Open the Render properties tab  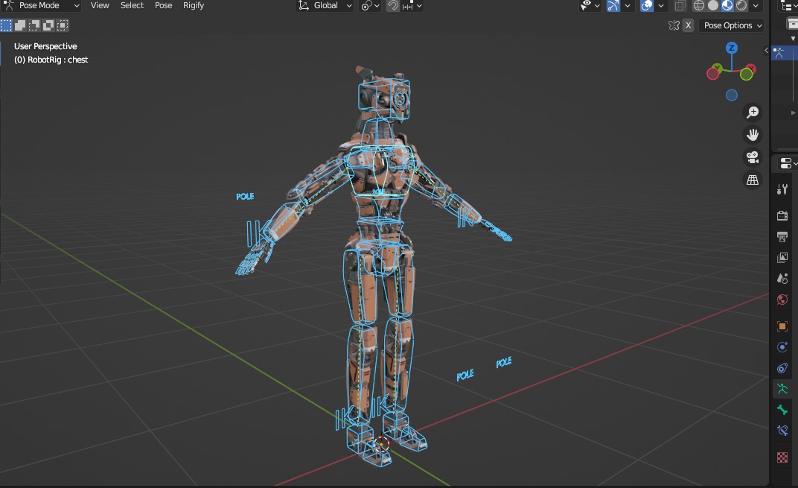tap(782, 216)
